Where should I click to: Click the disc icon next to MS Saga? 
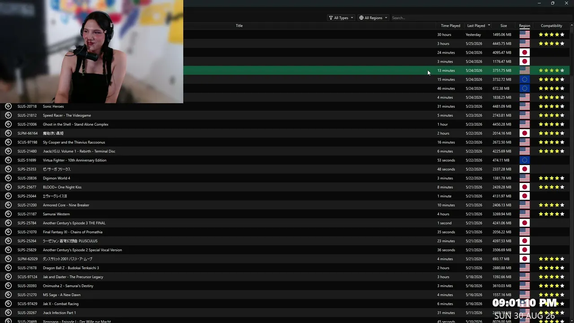tap(8, 295)
